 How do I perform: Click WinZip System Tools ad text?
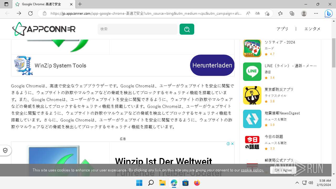(x=60, y=66)
